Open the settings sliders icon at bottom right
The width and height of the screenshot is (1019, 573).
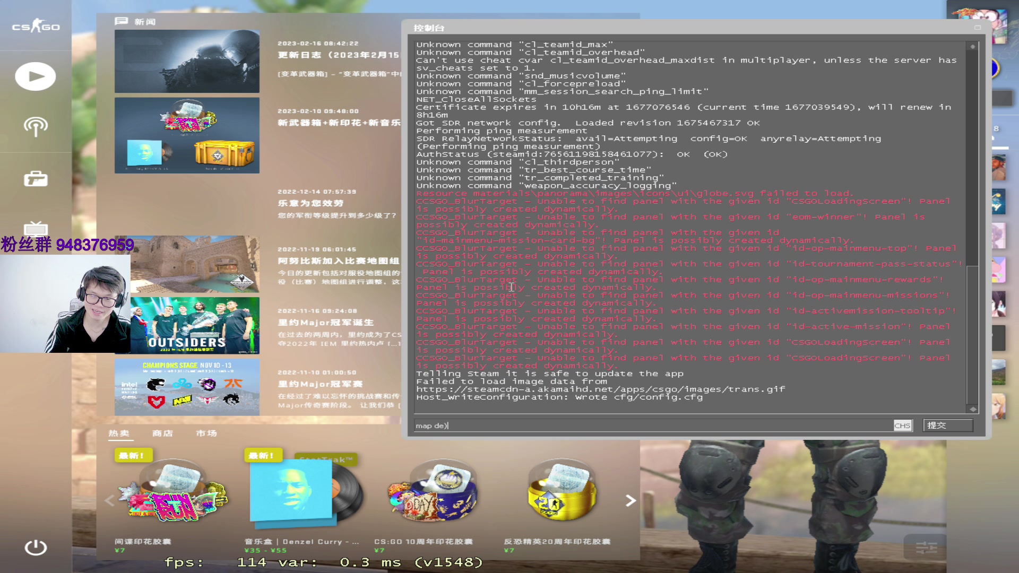click(926, 548)
